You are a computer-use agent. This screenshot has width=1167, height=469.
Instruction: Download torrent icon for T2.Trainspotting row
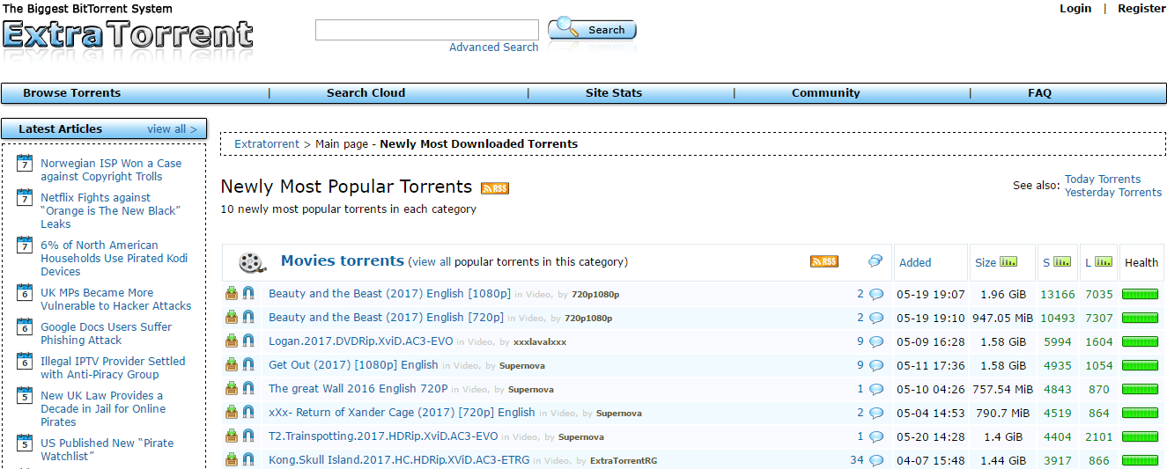232,436
